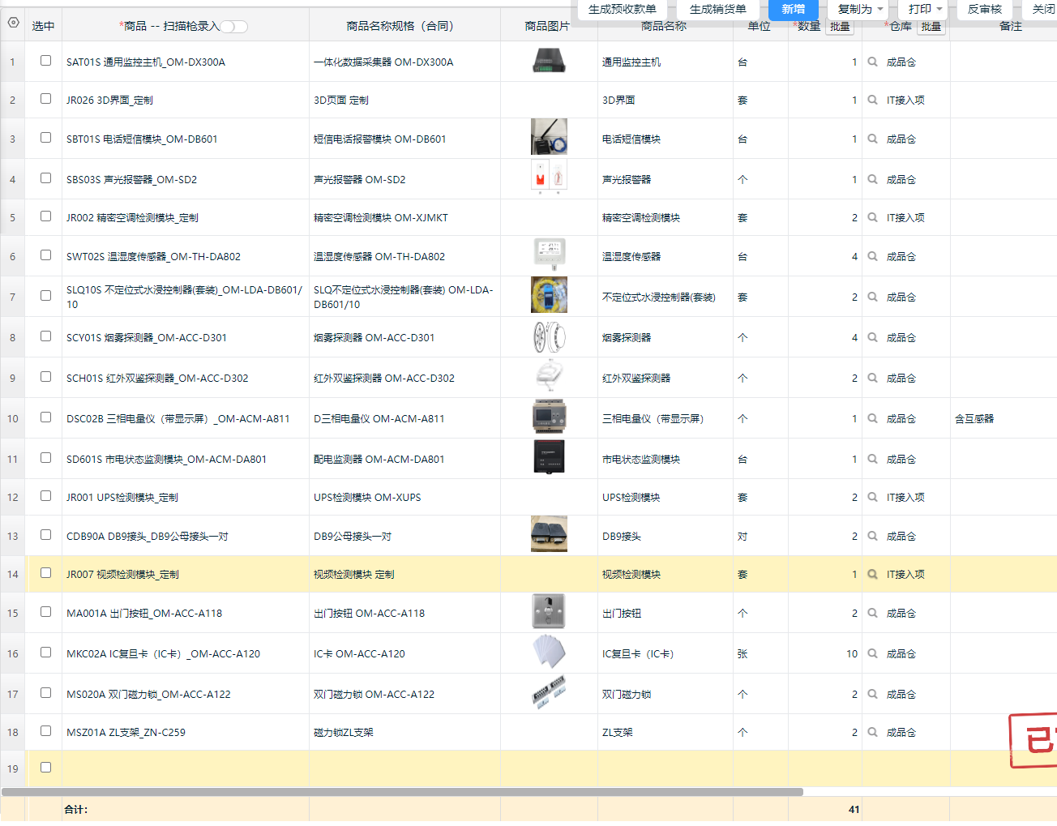Image resolution: width=1057 pixels, height=826 pixels.
Task: Click row number 14 cell
Action: tap(13, 574)
